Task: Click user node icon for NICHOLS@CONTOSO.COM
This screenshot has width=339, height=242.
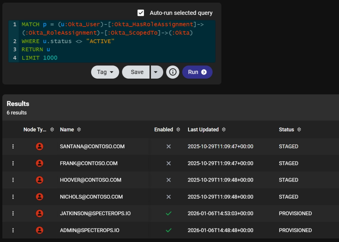Action: coord(39,197)
